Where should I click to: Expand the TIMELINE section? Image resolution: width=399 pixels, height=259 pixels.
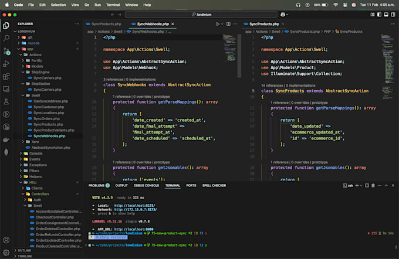click(25, 256)
